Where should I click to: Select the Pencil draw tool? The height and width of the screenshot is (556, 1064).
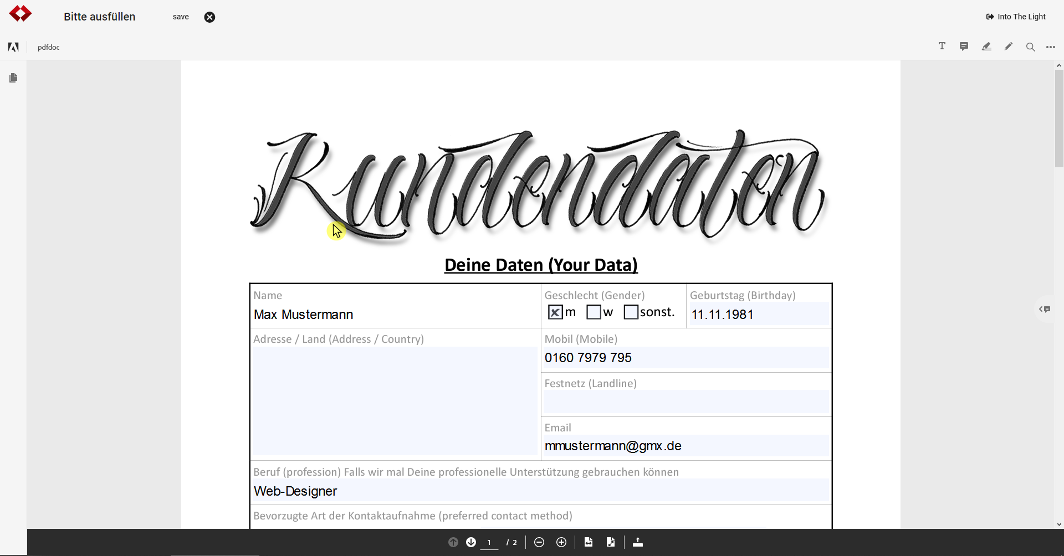1009,47
